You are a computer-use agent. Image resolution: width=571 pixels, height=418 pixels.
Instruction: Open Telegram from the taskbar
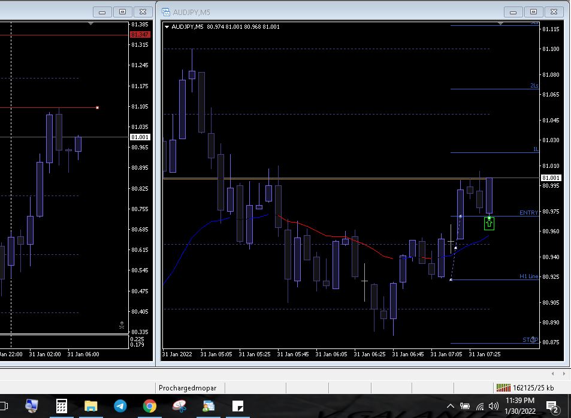[120, 406]
